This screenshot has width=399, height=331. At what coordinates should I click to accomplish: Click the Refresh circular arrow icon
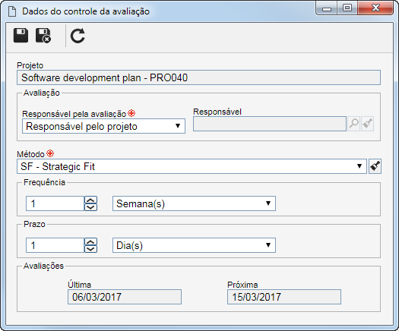pos(78,36)
